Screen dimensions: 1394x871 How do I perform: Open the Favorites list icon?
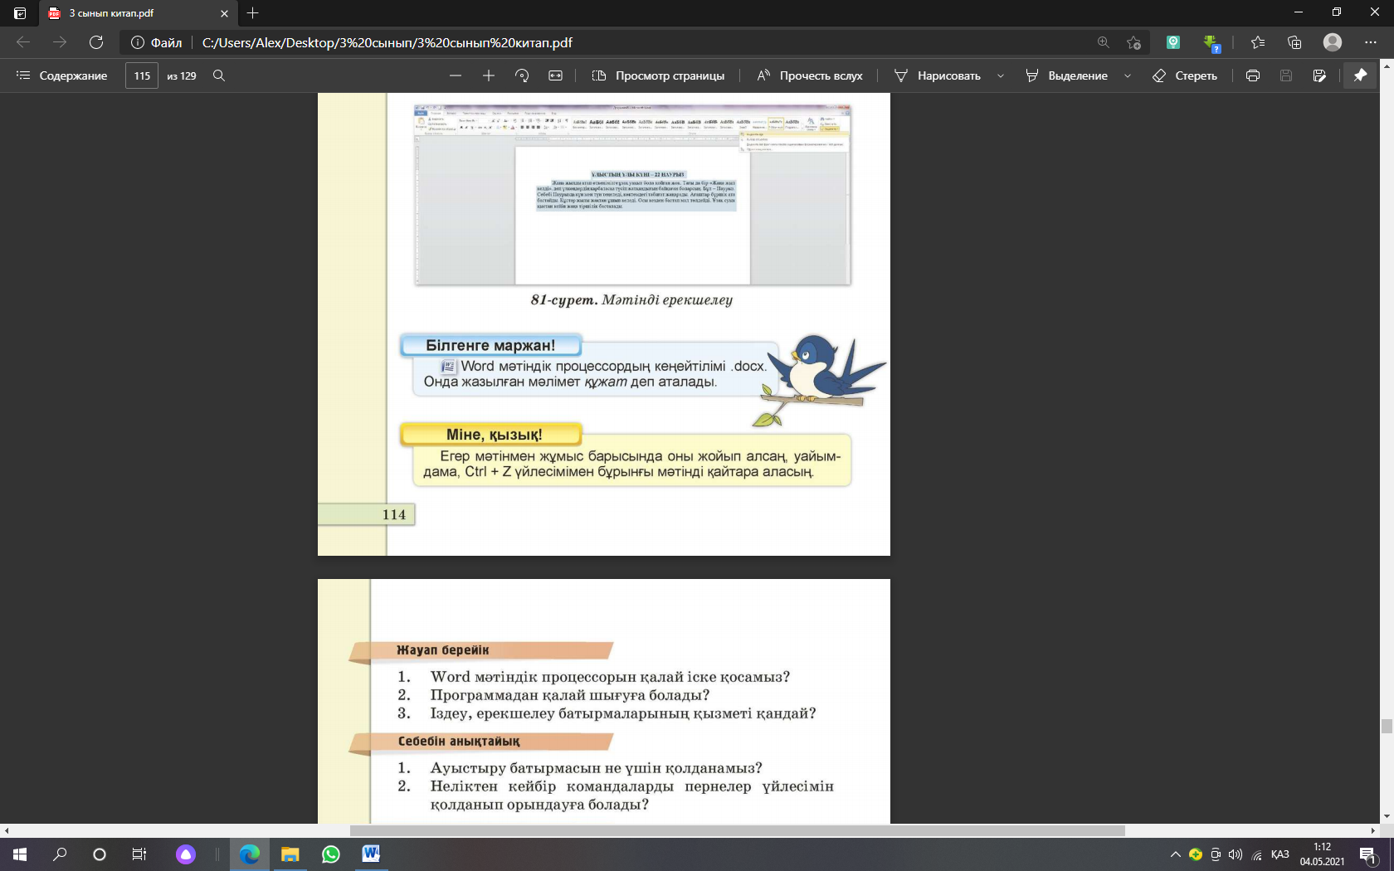pyautogui.click(x=1258, y=42)
